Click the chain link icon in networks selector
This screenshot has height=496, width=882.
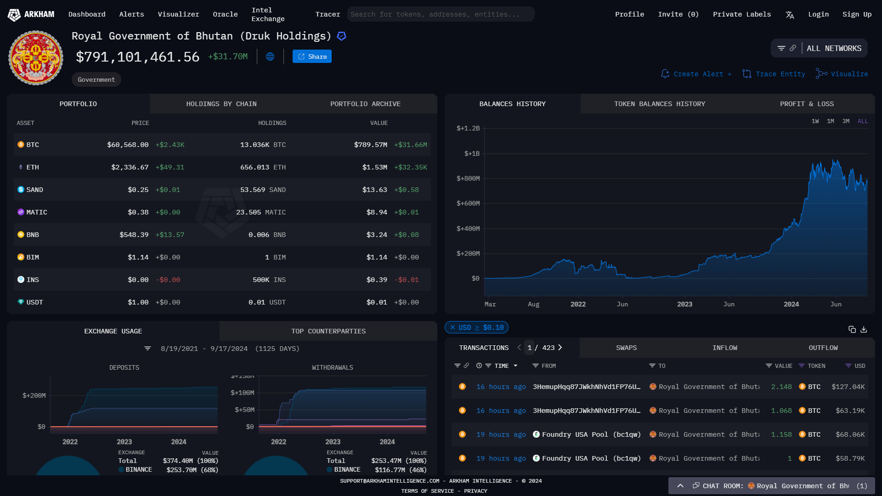(x=793, y=48)
